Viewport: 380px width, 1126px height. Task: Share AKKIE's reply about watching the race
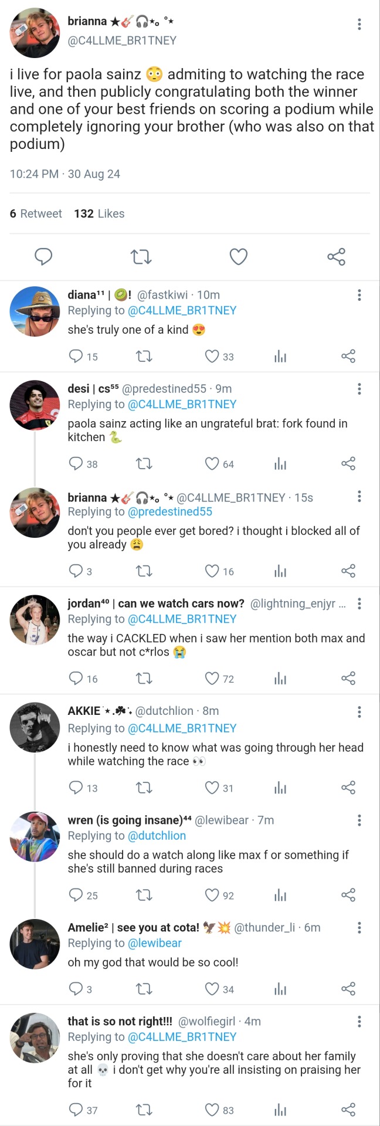[x=348, y=788]
